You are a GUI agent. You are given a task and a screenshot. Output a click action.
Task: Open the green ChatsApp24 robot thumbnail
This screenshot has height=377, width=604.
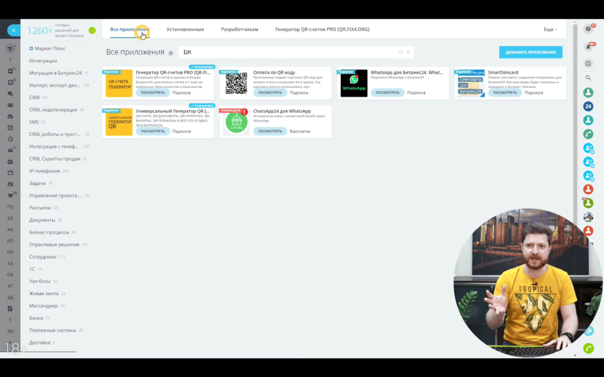(x=237, y=122)
